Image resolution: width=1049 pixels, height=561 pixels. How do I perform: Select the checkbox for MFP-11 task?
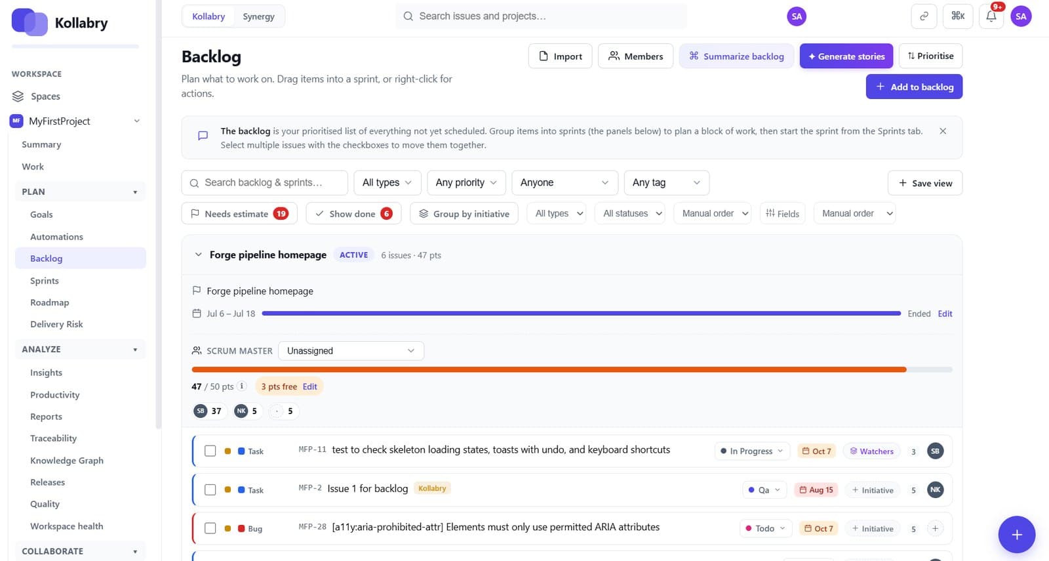pos(210,451)
